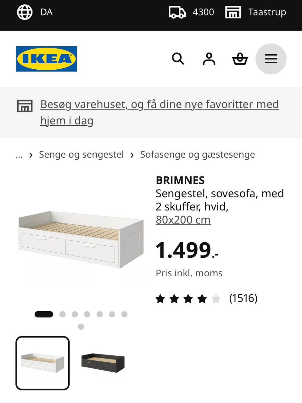Click the IKEA logo
The image size is (302, 403).
[47, 59]
